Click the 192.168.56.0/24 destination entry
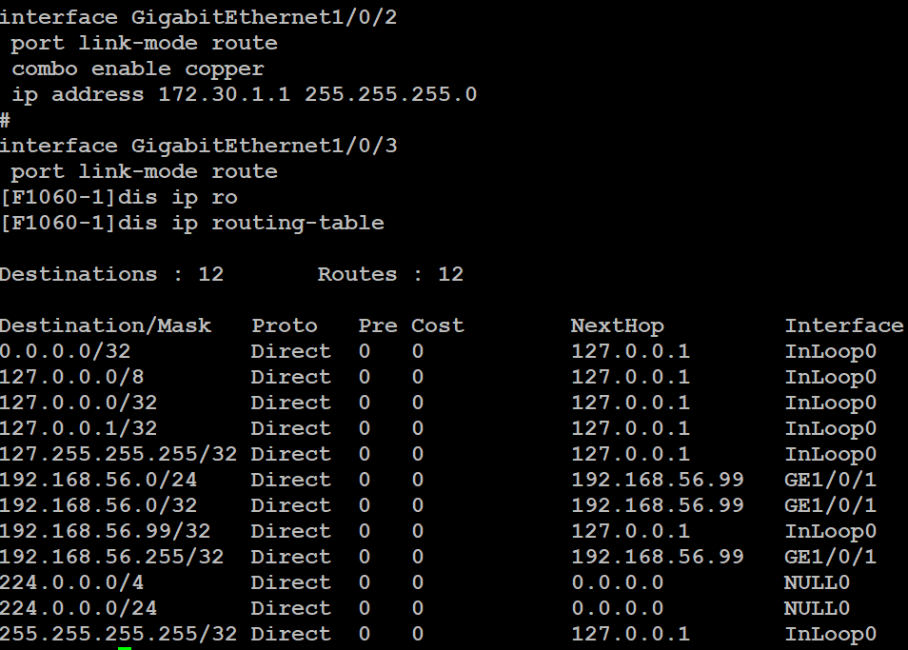 (x=99, y=480)
